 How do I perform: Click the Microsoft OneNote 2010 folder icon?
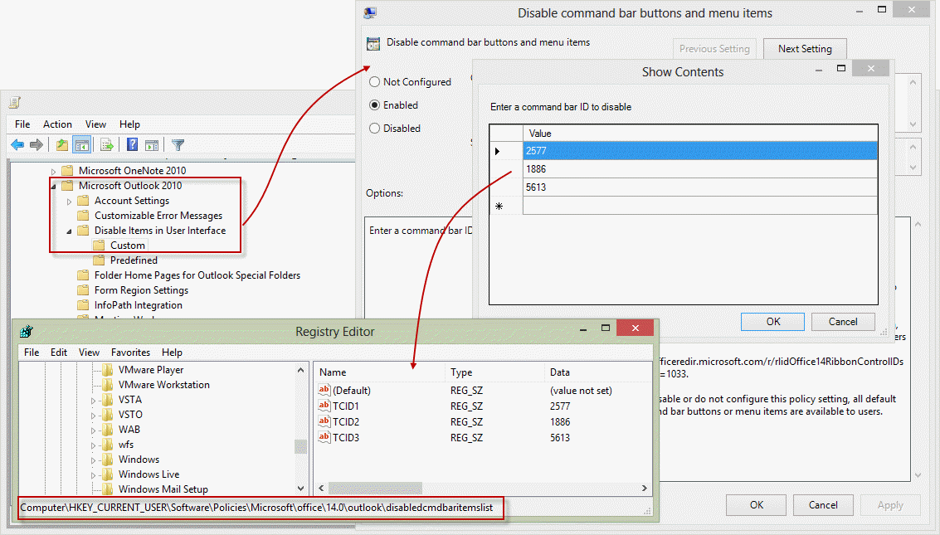coord(68,170)
